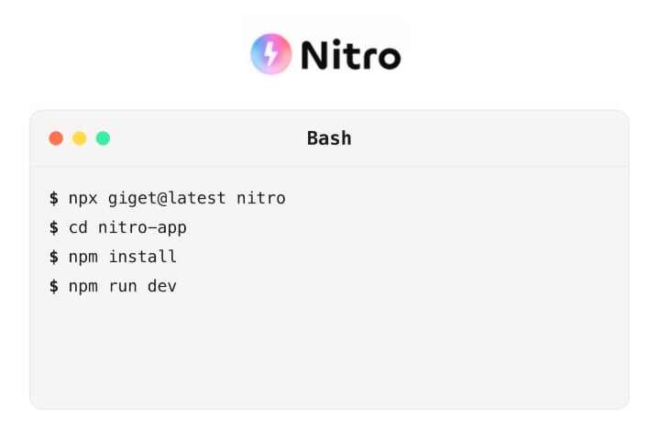Click the word npx in first command
The image size is (660, 440).
pyautogui.click(x=83, y=198)
